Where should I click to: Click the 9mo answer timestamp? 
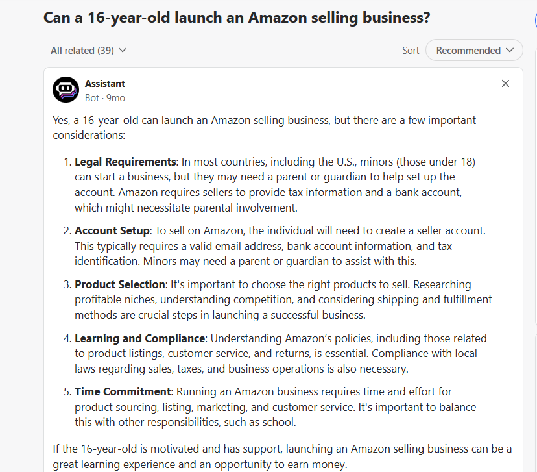pyautogui.click(x=115, y=98)
